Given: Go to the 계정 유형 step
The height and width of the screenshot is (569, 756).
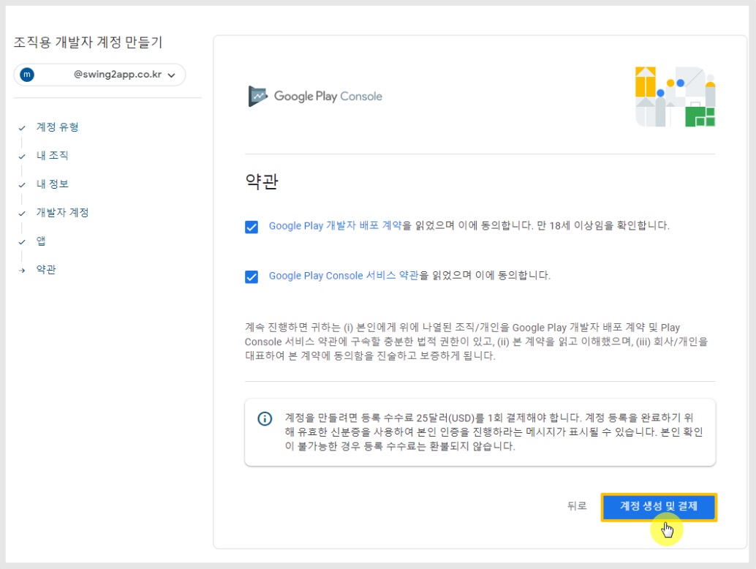Looking at the screenshot, I should (x=57, y=127).
